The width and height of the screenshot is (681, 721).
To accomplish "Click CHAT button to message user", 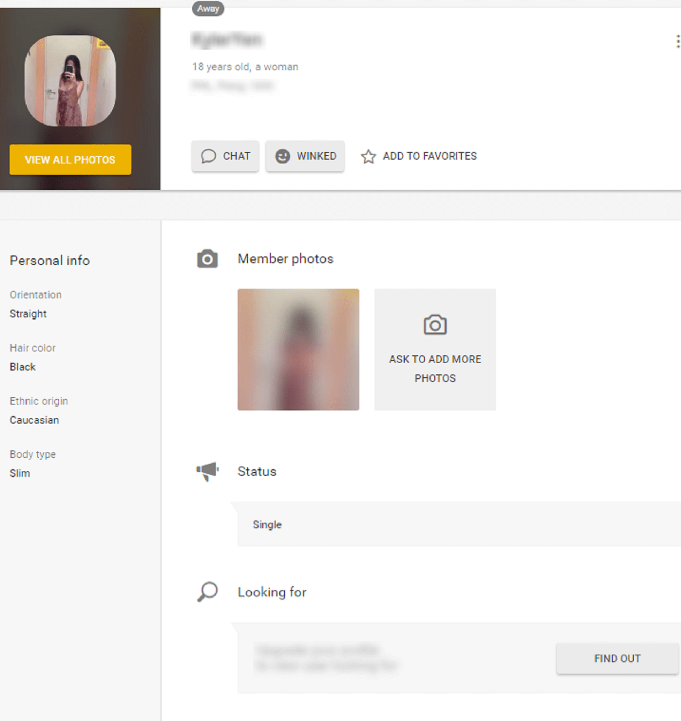I will click(x=226, y=156).
